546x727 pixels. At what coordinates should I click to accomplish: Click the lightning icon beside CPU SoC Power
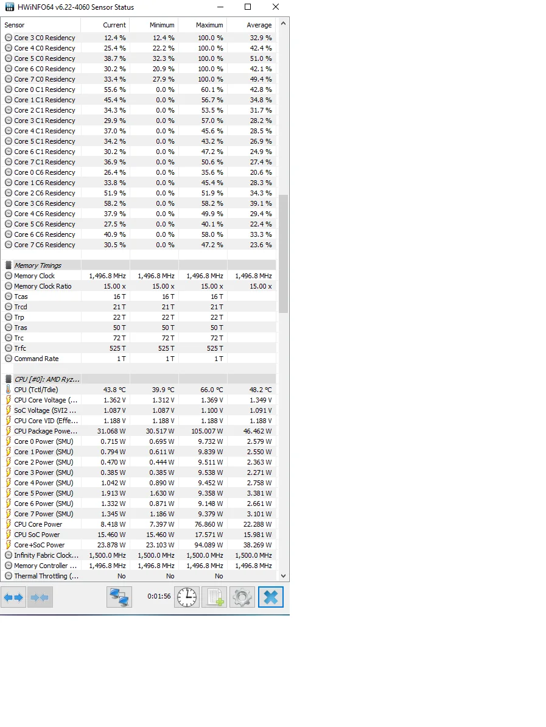[x=9, y=535]
